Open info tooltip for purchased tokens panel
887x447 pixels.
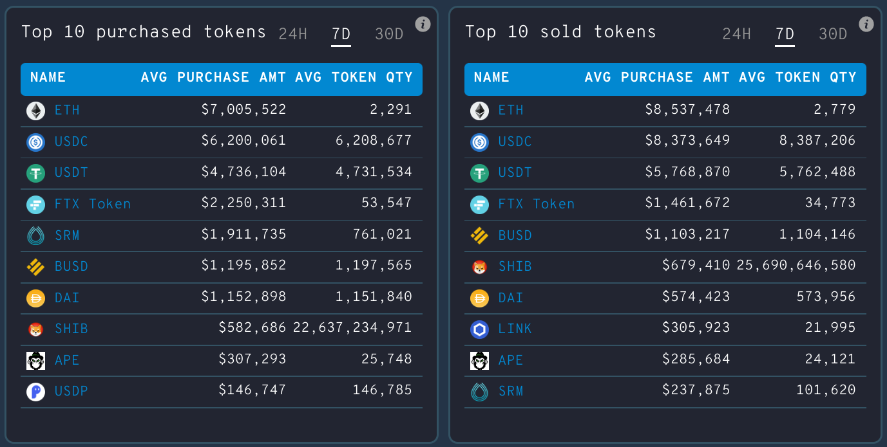pos(423,24)
